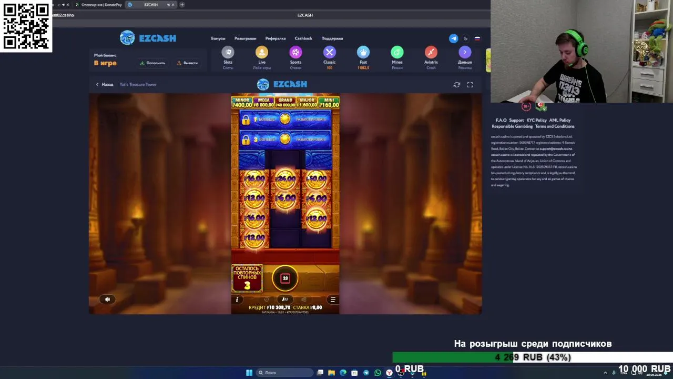673x379 pixels.
Task: Open the Windows Start menu
Action: (249, 373)
